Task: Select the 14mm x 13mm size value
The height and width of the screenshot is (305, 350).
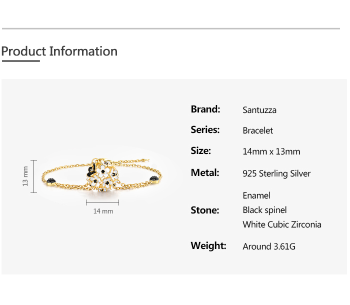Action: point(271,152)
